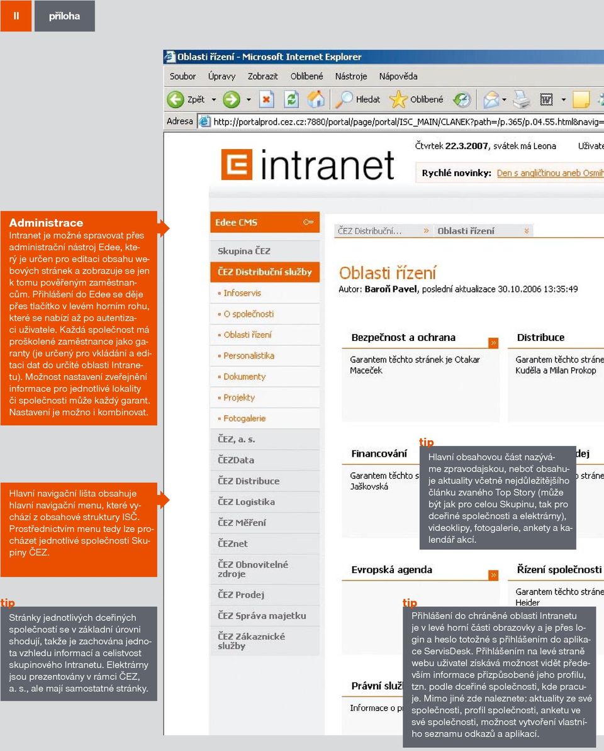
Task: Open Oblasti řízení submenu link
Action: click(x=247, y=335)
